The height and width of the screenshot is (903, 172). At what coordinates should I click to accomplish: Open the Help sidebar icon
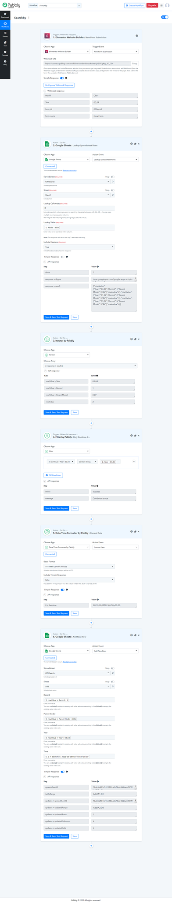[x=5, y=63]
